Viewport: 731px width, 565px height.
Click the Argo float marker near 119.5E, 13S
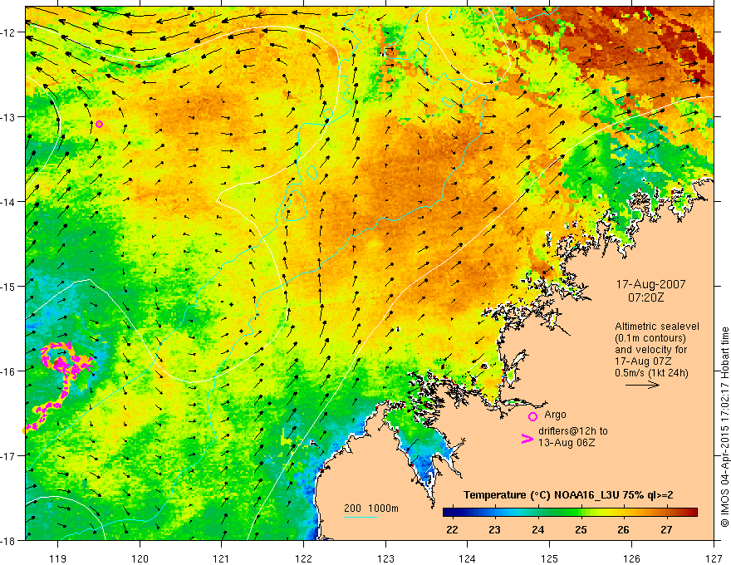100,124
